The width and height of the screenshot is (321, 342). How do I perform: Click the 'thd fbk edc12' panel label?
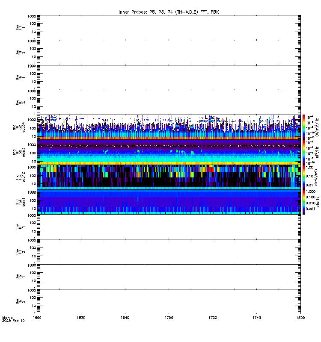point(20,176)
